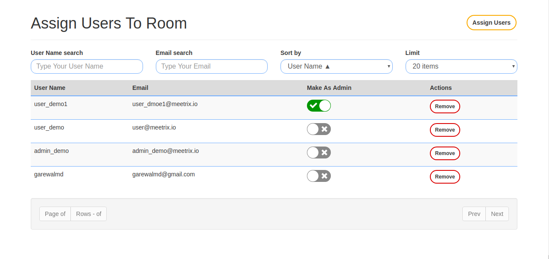Click the User Name column header
This screenshot has width=549, height=259.
pyautogui.click(x=50, y=88)
